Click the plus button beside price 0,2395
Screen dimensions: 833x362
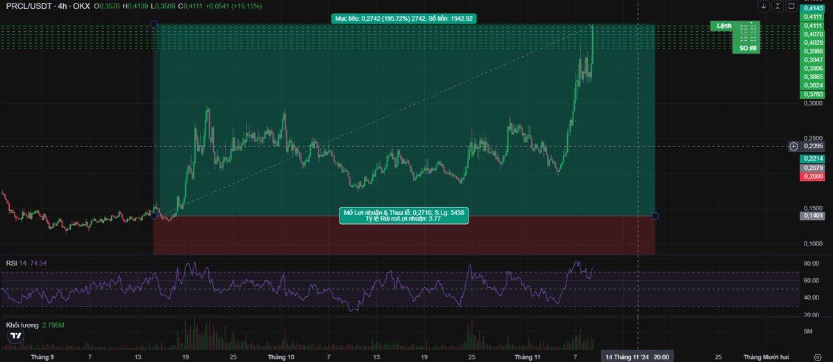pyautogui.click(x=793, y=146)
